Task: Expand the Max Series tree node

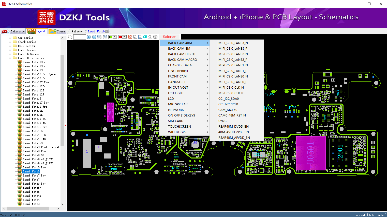Action: 10,38
